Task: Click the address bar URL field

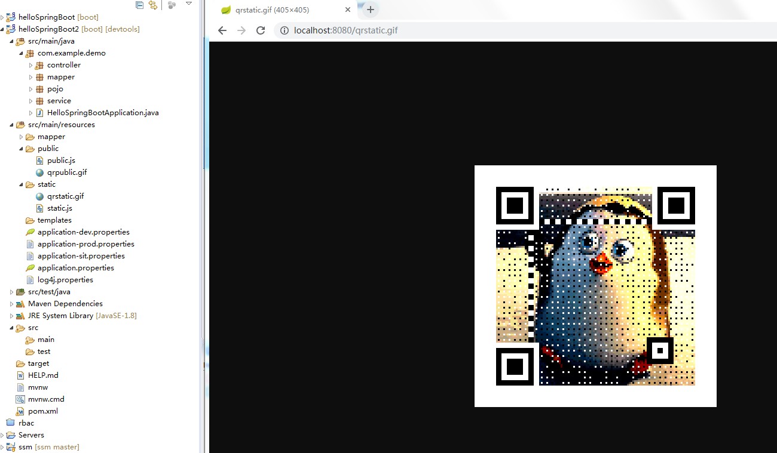Action: [x=526, y=30]
